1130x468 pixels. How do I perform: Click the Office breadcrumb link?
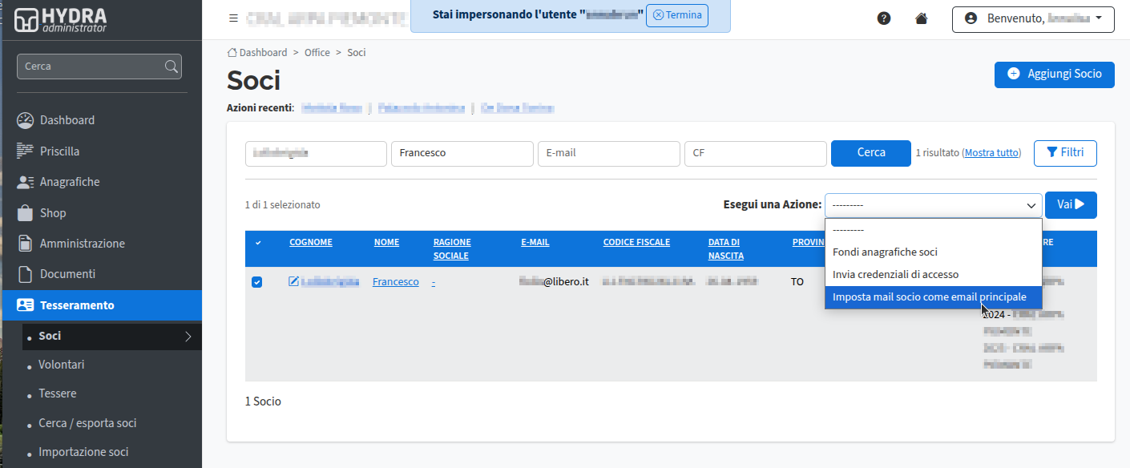click(317, 52)
